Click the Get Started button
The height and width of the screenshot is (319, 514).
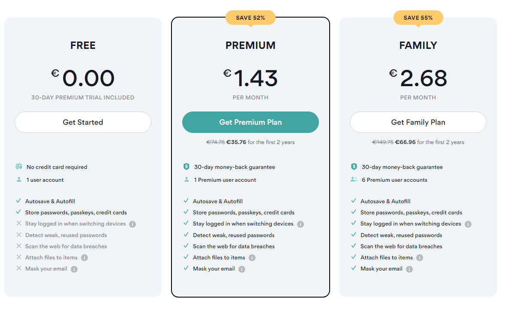click(83, 122)
